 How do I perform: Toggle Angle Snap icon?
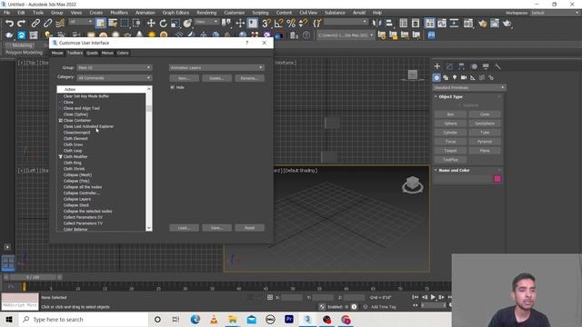point(278,24)
